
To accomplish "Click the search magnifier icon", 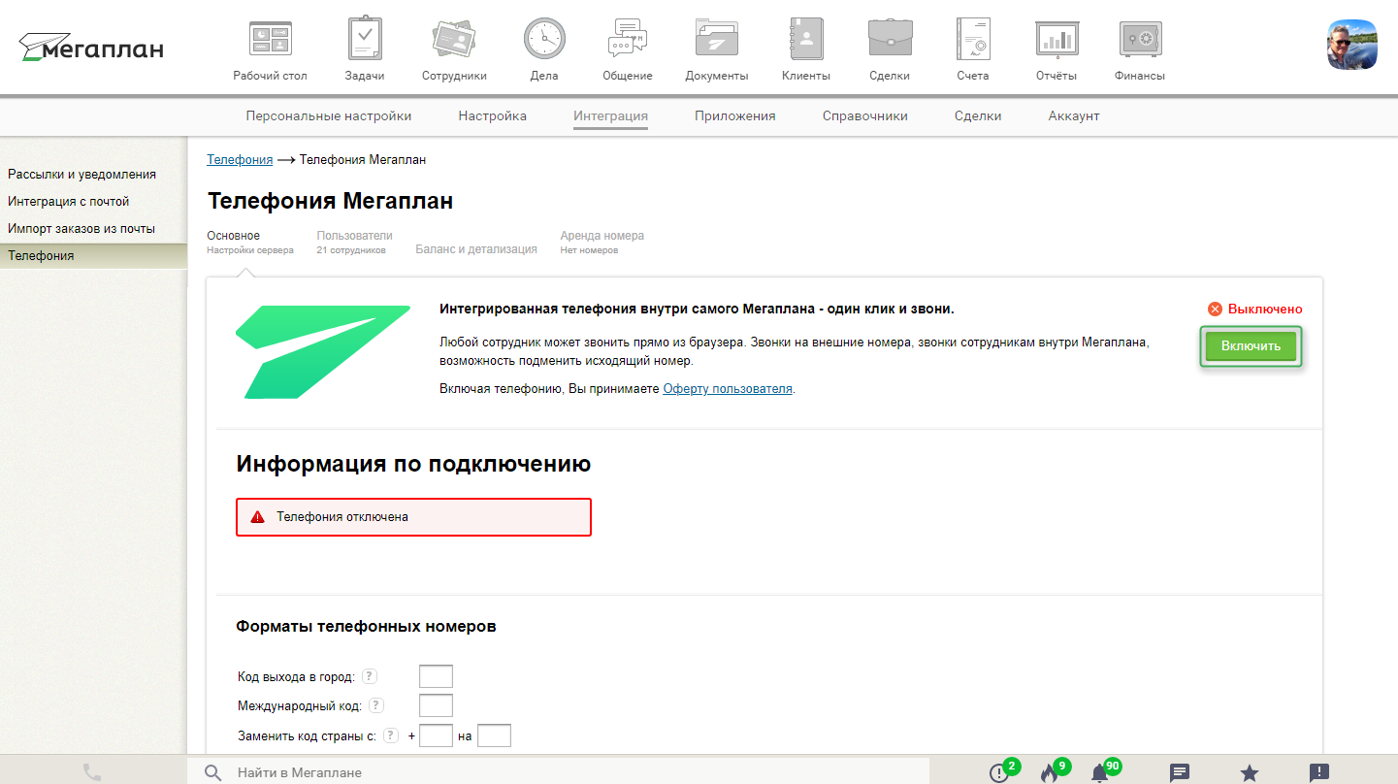I will tap(213, 772).
